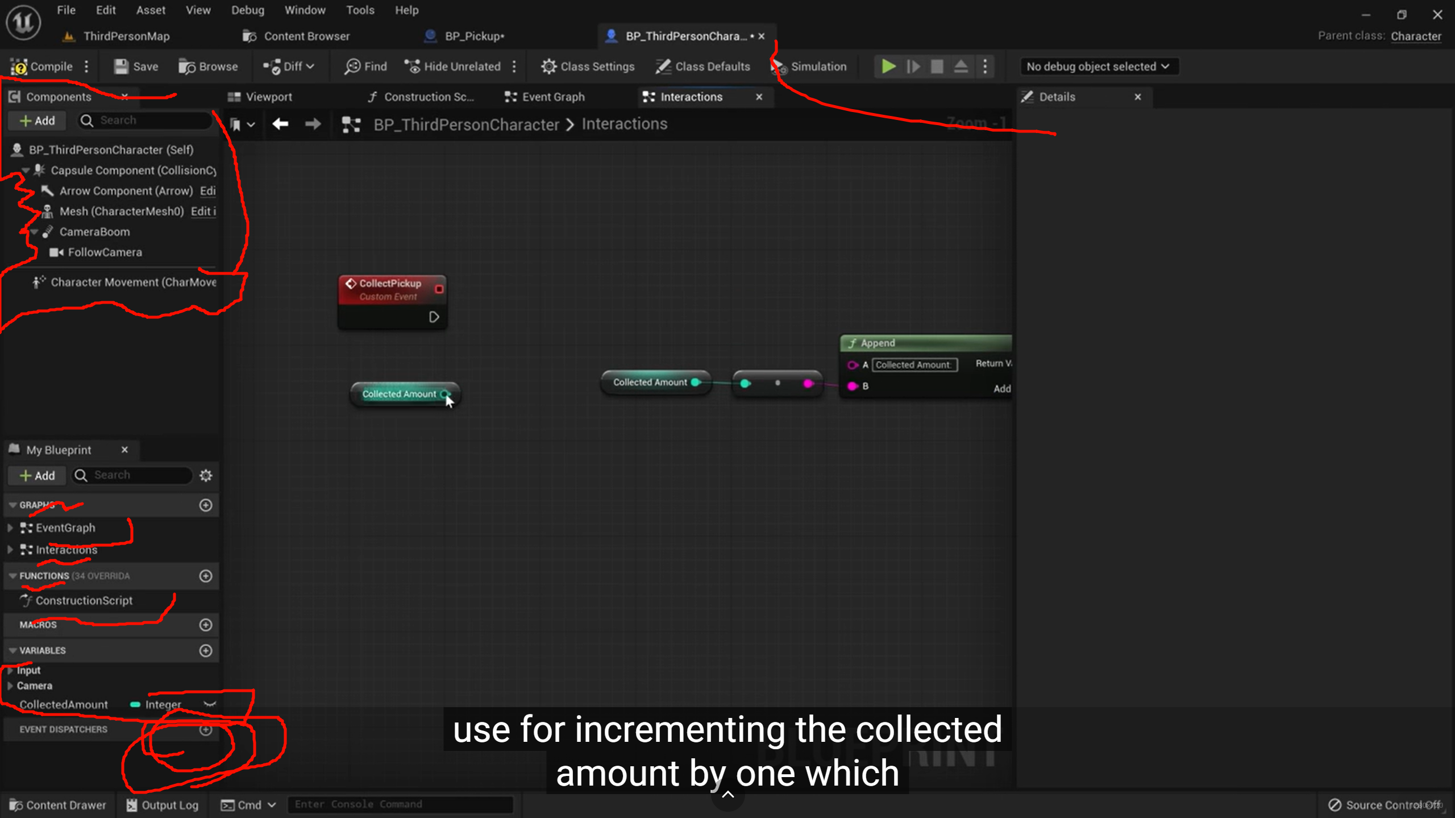Open the Content Drawer
1455x818 pixels.
point(58,804)
